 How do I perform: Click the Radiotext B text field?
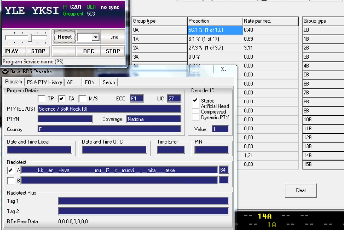pyautogui.click(x=119, y=180)
